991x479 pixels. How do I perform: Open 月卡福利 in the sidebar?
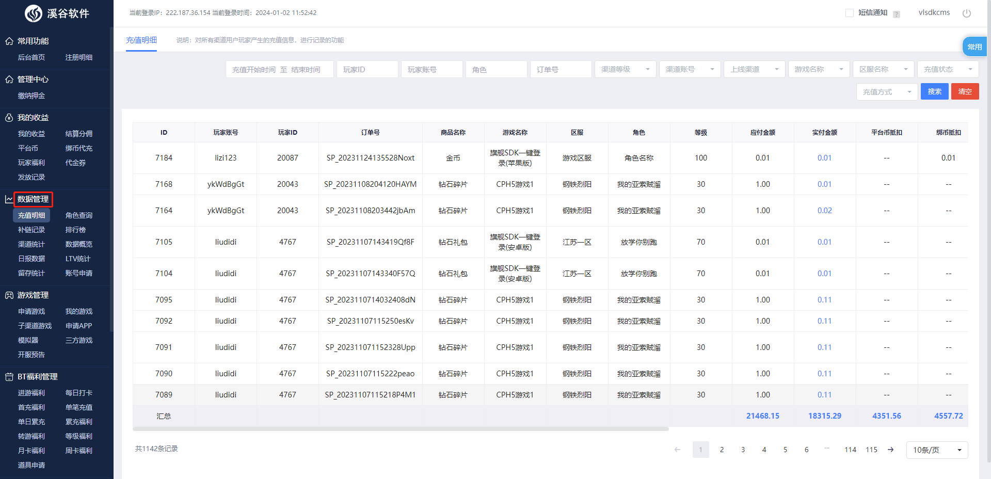point(31,451)
